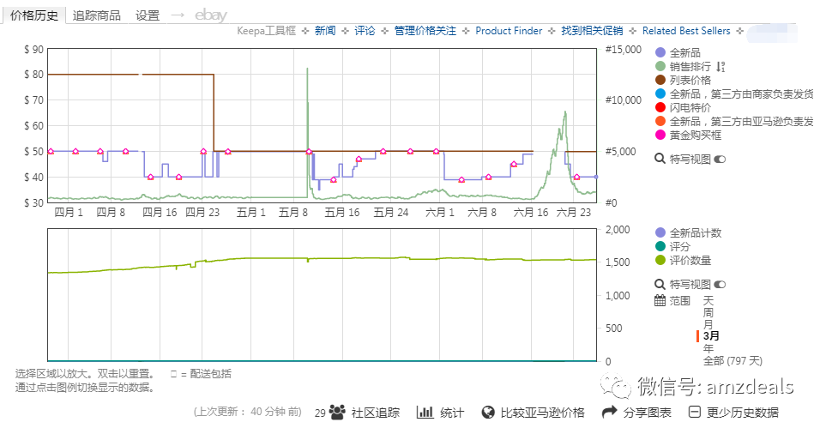This screenshot has width=820, height=422.
Task: Toggle 闪电特价 red legend dot
Action: click(x=660, y=107)
